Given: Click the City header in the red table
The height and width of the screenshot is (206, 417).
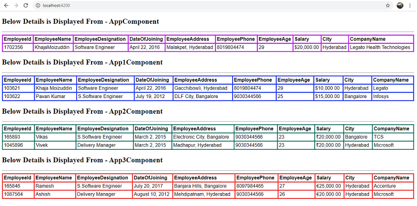Looking at the screenshot, I should [349, 178].
